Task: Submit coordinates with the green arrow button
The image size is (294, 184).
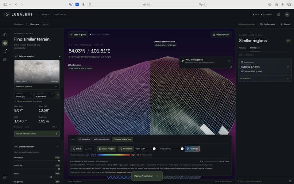Action: click(57, 95)
